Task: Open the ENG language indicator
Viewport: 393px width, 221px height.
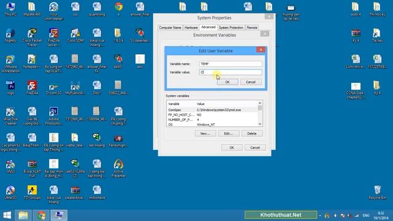Action: pos(366,215)
